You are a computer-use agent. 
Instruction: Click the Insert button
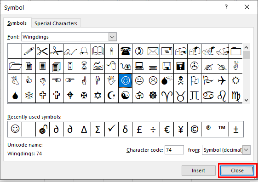pos(198,171)
